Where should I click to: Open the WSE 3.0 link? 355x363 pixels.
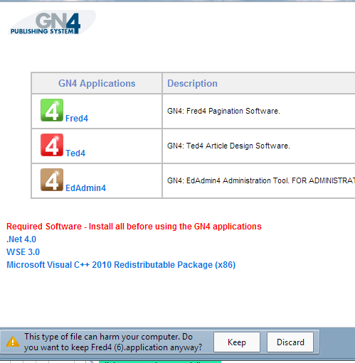coord(23,252)
